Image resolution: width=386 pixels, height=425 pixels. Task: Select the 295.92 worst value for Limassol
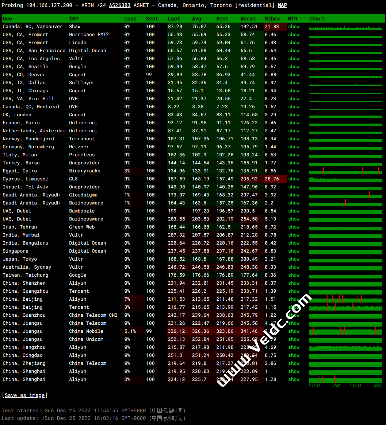click(249, 179)
